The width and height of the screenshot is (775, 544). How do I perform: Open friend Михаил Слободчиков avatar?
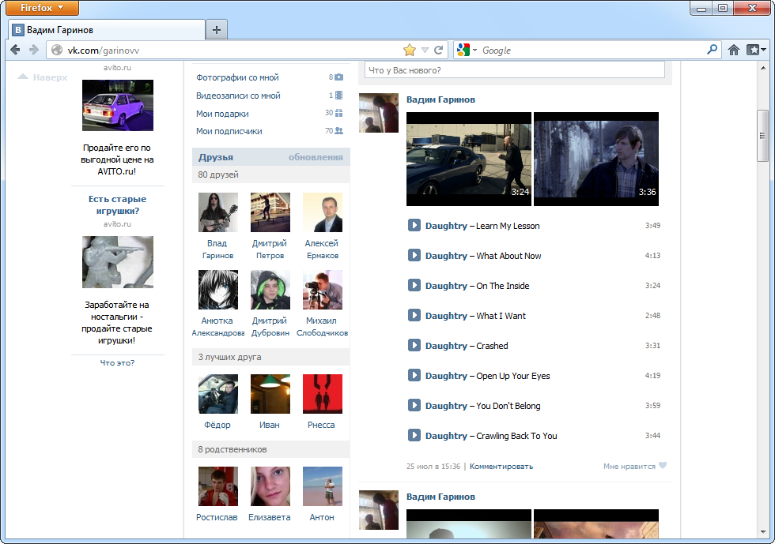coord(323,290)
